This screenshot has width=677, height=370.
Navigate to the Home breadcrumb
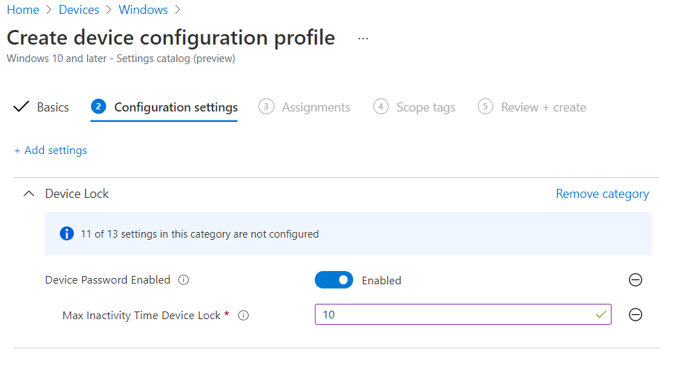pos(23,10)
